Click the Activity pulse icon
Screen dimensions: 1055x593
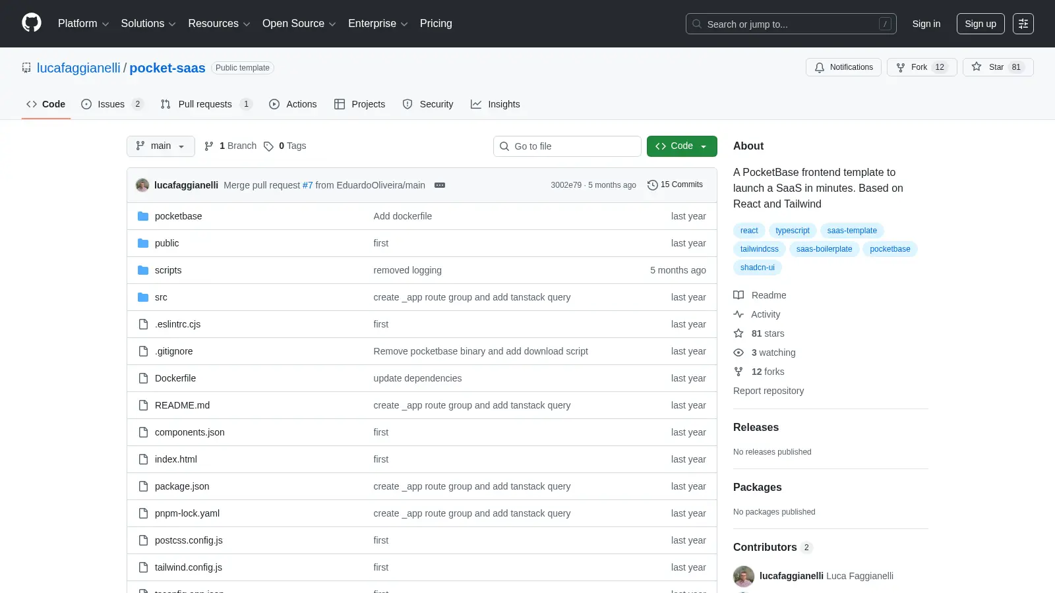pos(738,314)
